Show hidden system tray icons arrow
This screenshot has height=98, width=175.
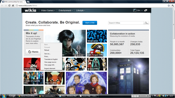pos(153,96)
